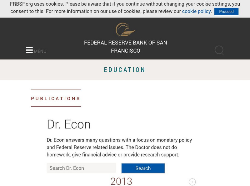Screen dimensions: 250x186
Task: Click the blue Search button
Action: tap(143, 168)
